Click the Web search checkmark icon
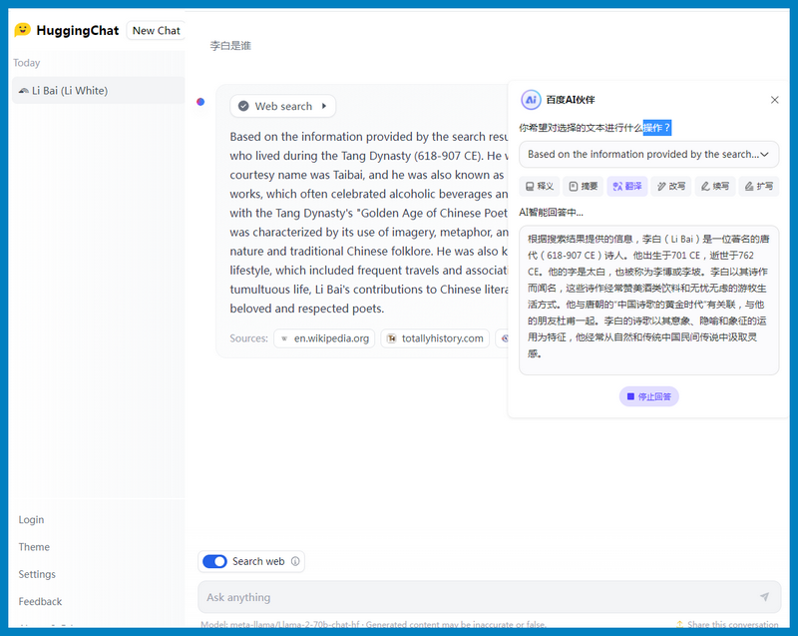Image resolution: width=798 pixels, height=636 pixels. click(x=243, y=106)
